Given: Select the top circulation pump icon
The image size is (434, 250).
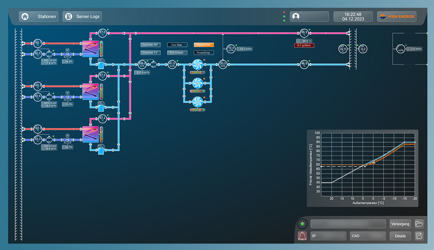Looking at the screenshot, I should pyautogui.click(x=198, y=64).
